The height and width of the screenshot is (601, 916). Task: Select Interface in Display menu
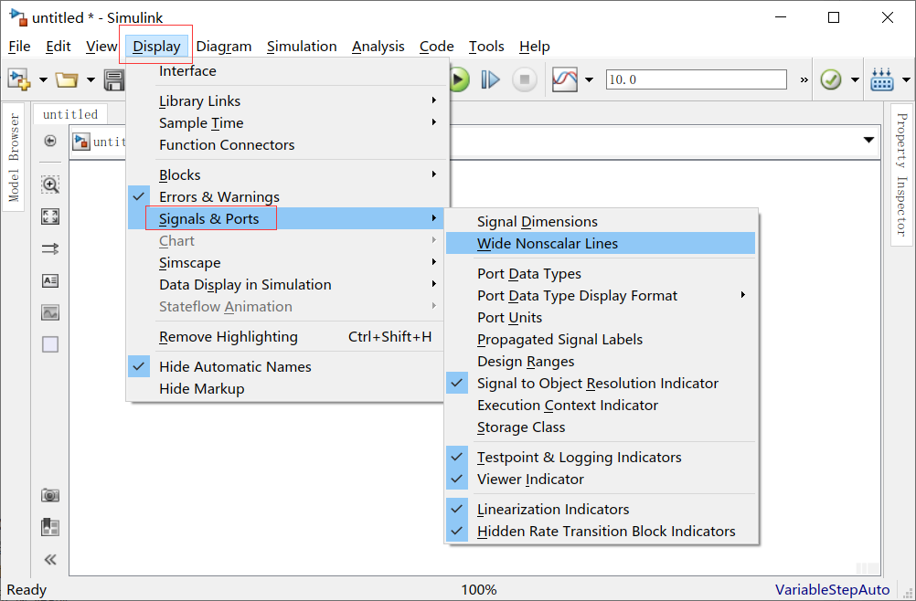tap(287, 71)
